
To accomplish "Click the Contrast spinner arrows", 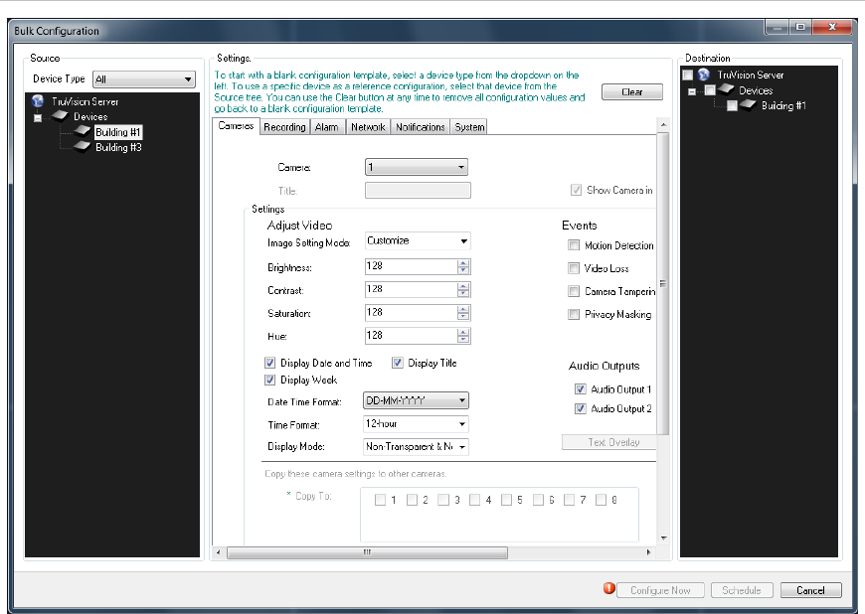I will tap(463, 289).
